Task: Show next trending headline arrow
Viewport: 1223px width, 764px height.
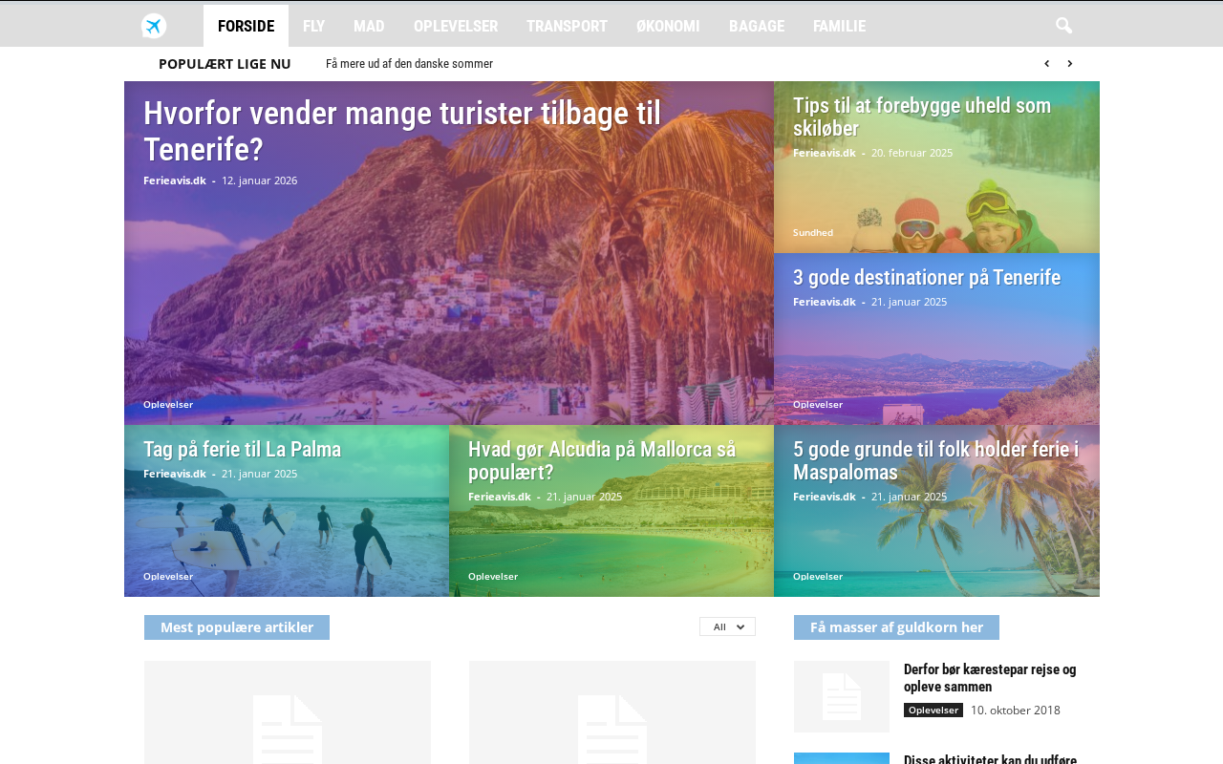Action: pyautogui.click(x=1069, y=64)
